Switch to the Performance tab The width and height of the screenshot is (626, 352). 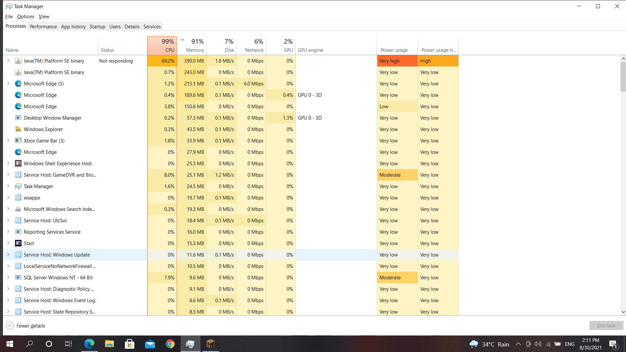point(43,27)
